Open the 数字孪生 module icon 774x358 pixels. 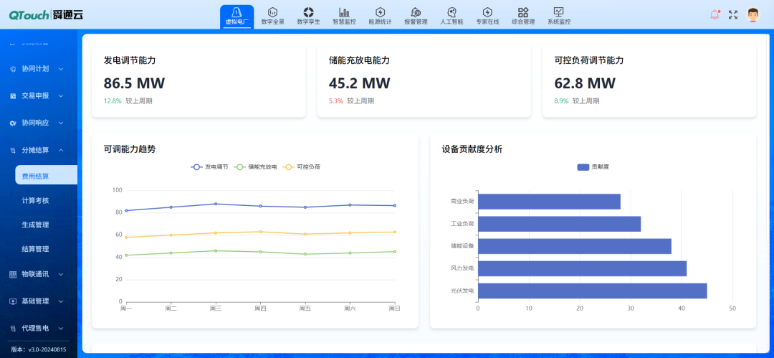(x=308, y=12)
